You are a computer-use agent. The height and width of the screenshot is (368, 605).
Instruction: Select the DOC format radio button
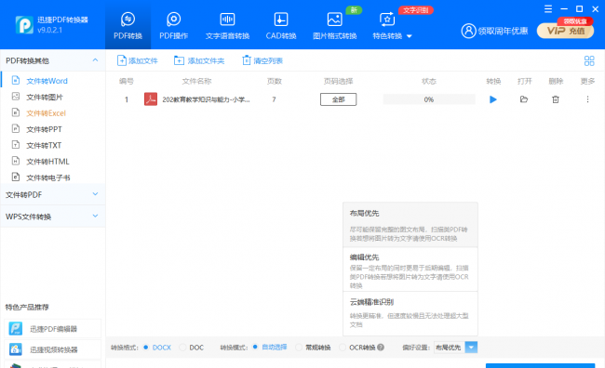pyautogui.click(x=182, y=348)
